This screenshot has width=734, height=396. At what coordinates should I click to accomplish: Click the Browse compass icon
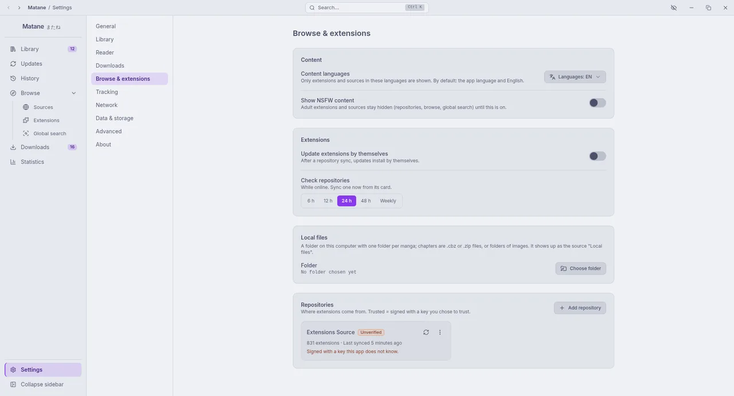(13, 93)
